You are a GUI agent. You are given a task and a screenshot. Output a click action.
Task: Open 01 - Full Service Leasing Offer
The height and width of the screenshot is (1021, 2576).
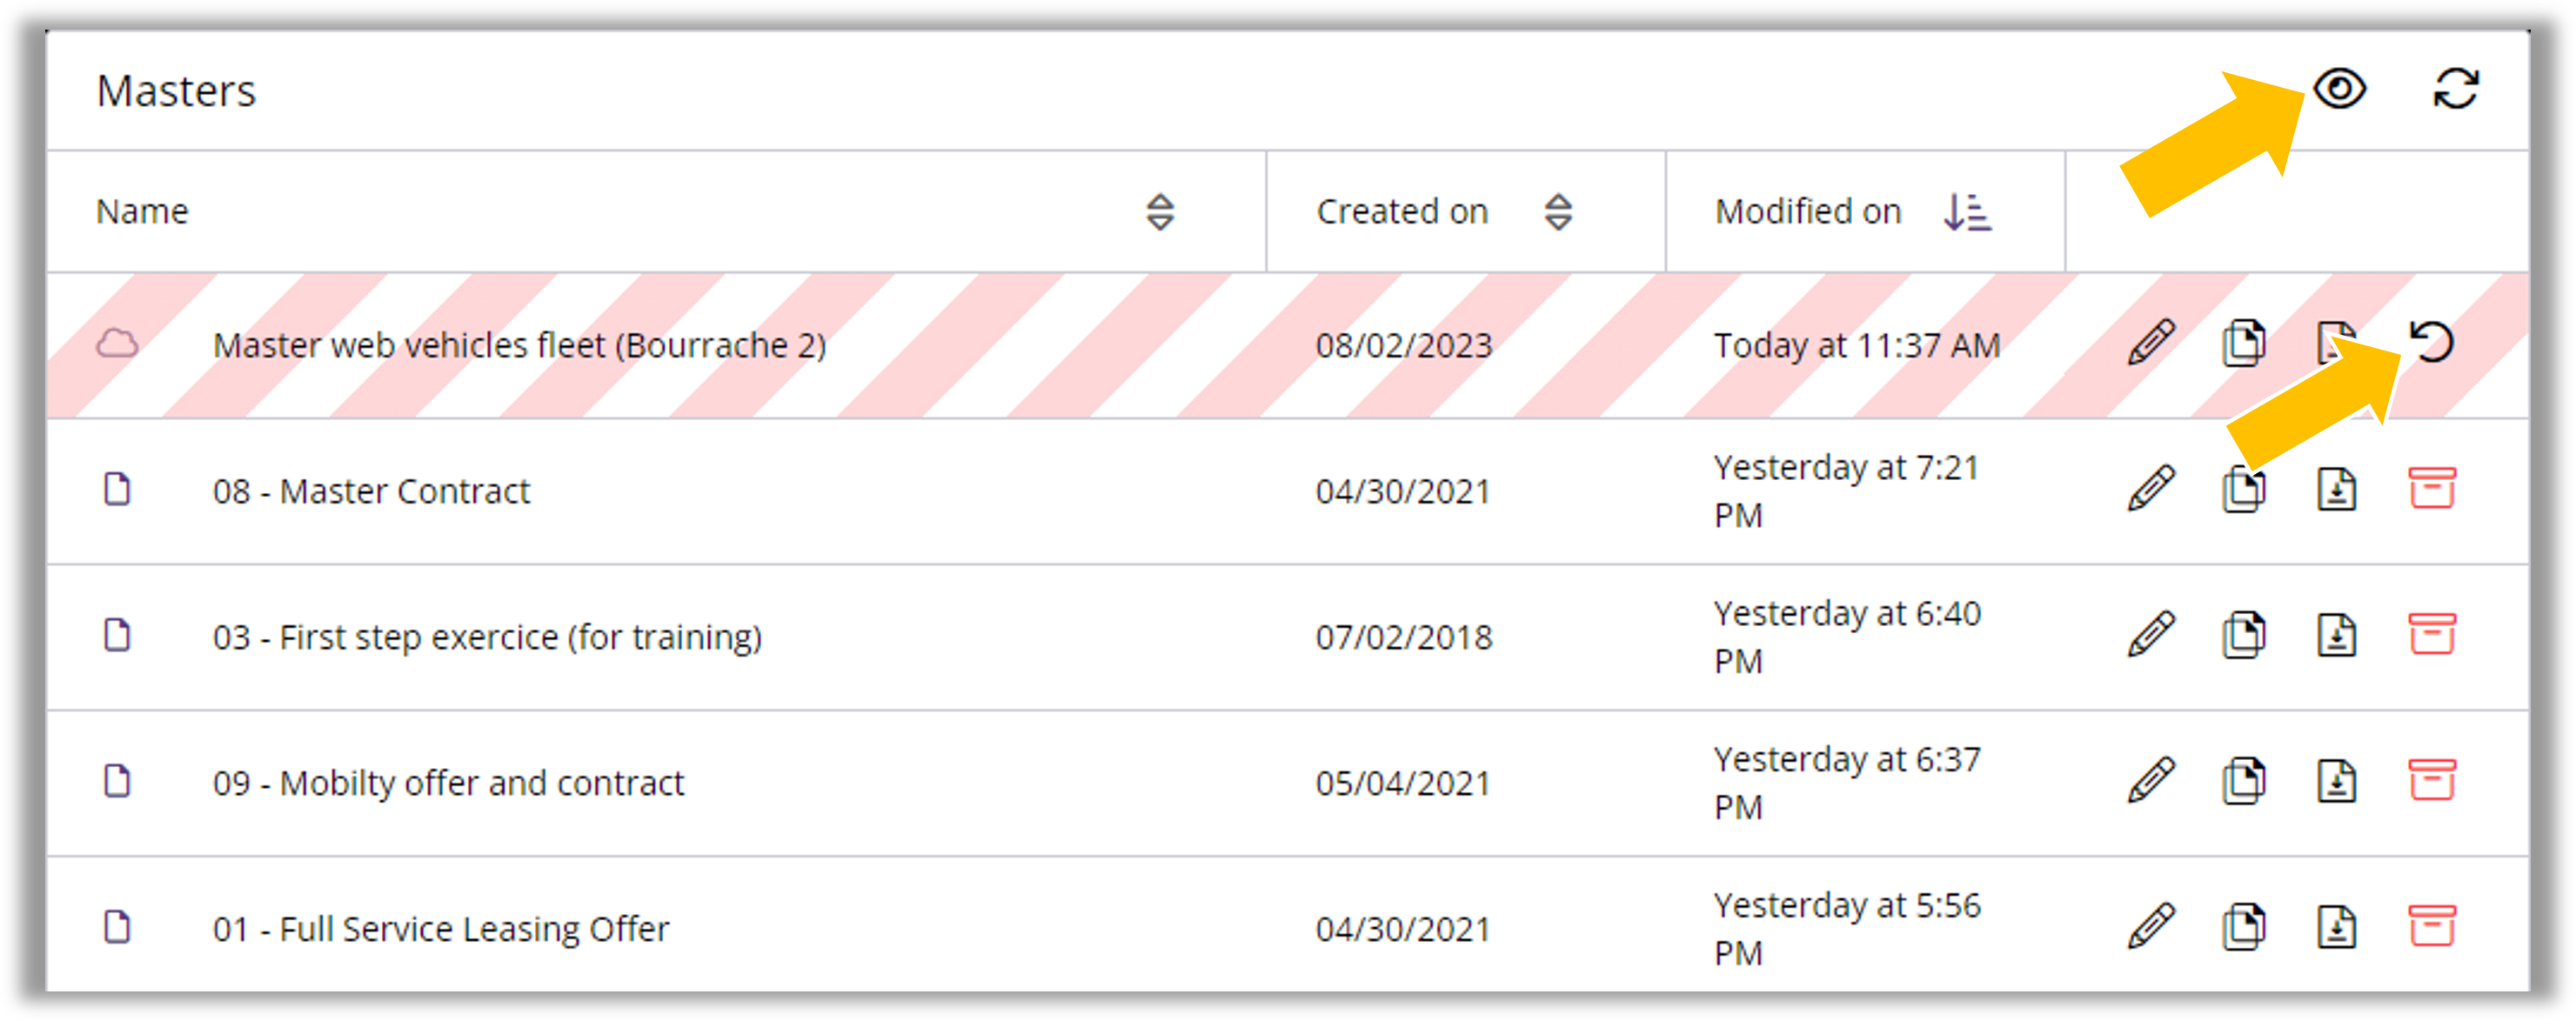coord(440,929)
